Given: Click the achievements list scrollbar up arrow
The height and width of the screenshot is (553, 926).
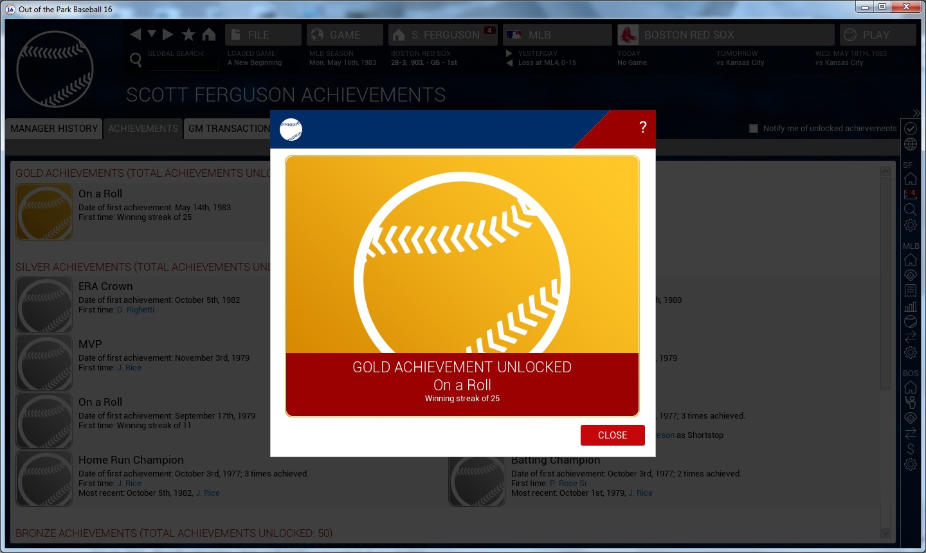Looking at the screenshot, I should coord(885,172).
